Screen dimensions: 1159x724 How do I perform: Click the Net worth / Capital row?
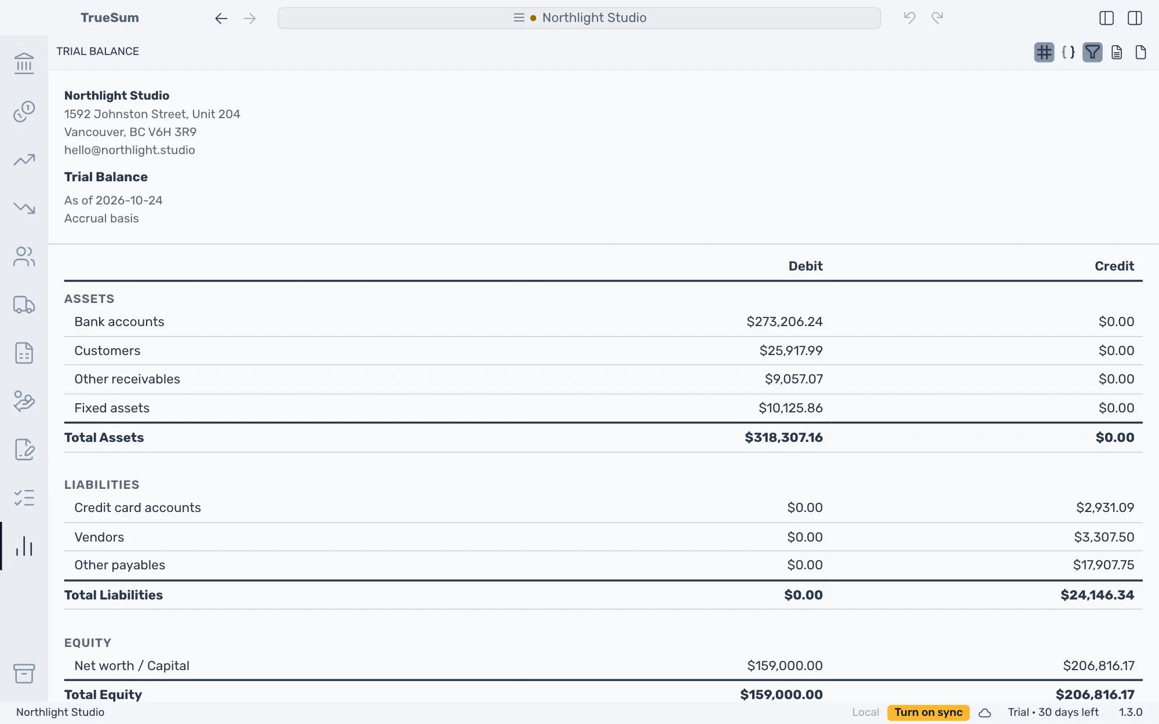click(603, 666)
